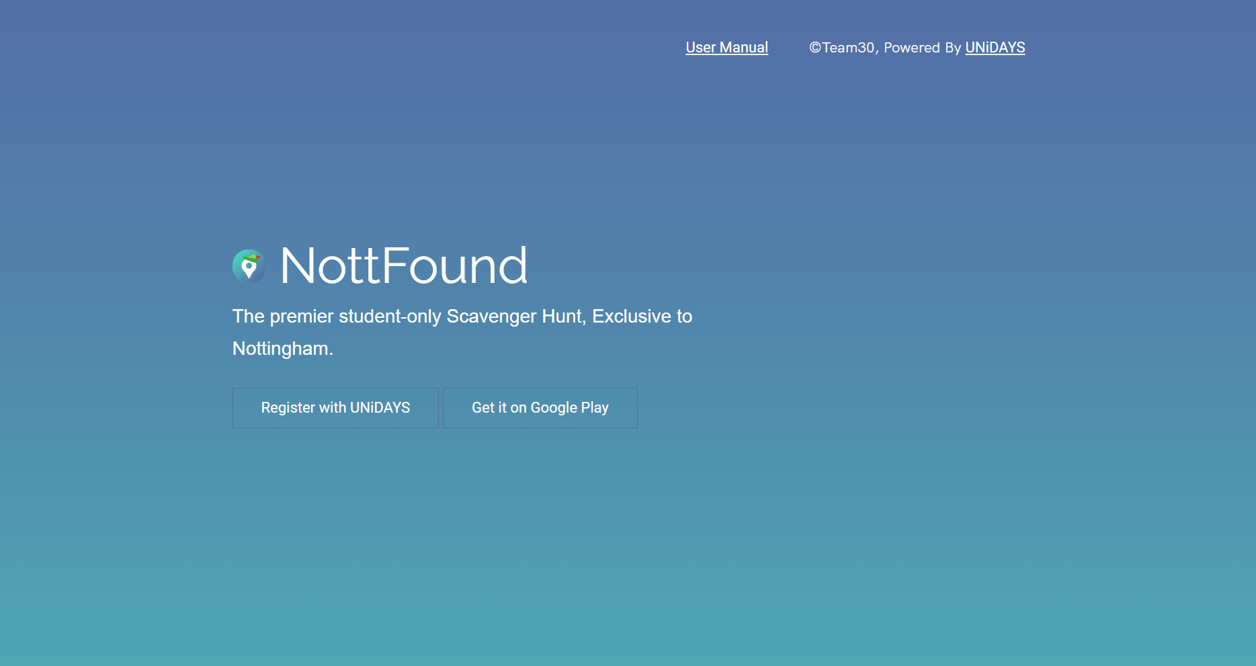Click Get it on Google Play
The image size is (1256, 666).
point(540,407)
